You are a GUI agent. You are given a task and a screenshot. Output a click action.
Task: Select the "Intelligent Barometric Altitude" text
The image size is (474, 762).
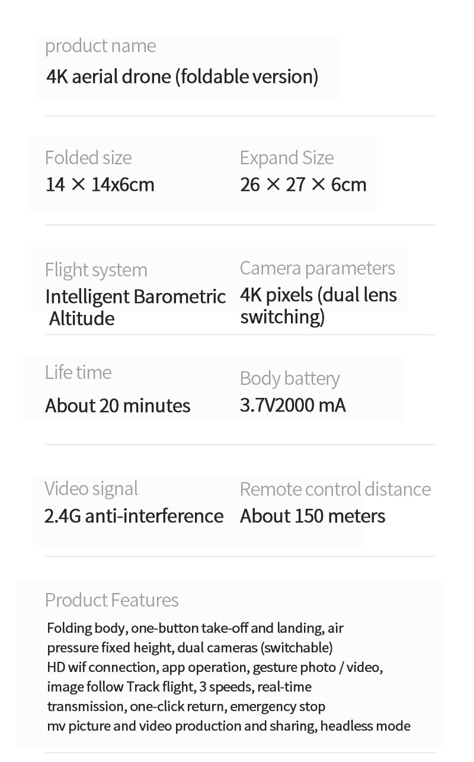135,307
